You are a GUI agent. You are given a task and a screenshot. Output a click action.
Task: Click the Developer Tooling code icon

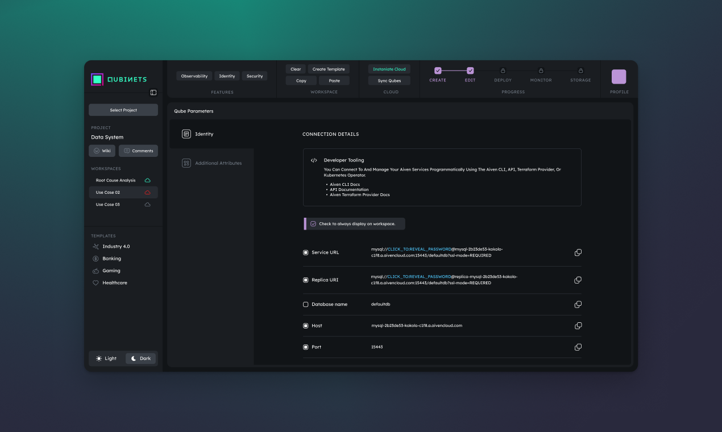pyautogui.click(x=314, y=160)
